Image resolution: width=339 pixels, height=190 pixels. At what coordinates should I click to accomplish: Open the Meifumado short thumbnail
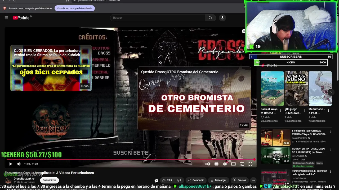click(x=320, y=88)
